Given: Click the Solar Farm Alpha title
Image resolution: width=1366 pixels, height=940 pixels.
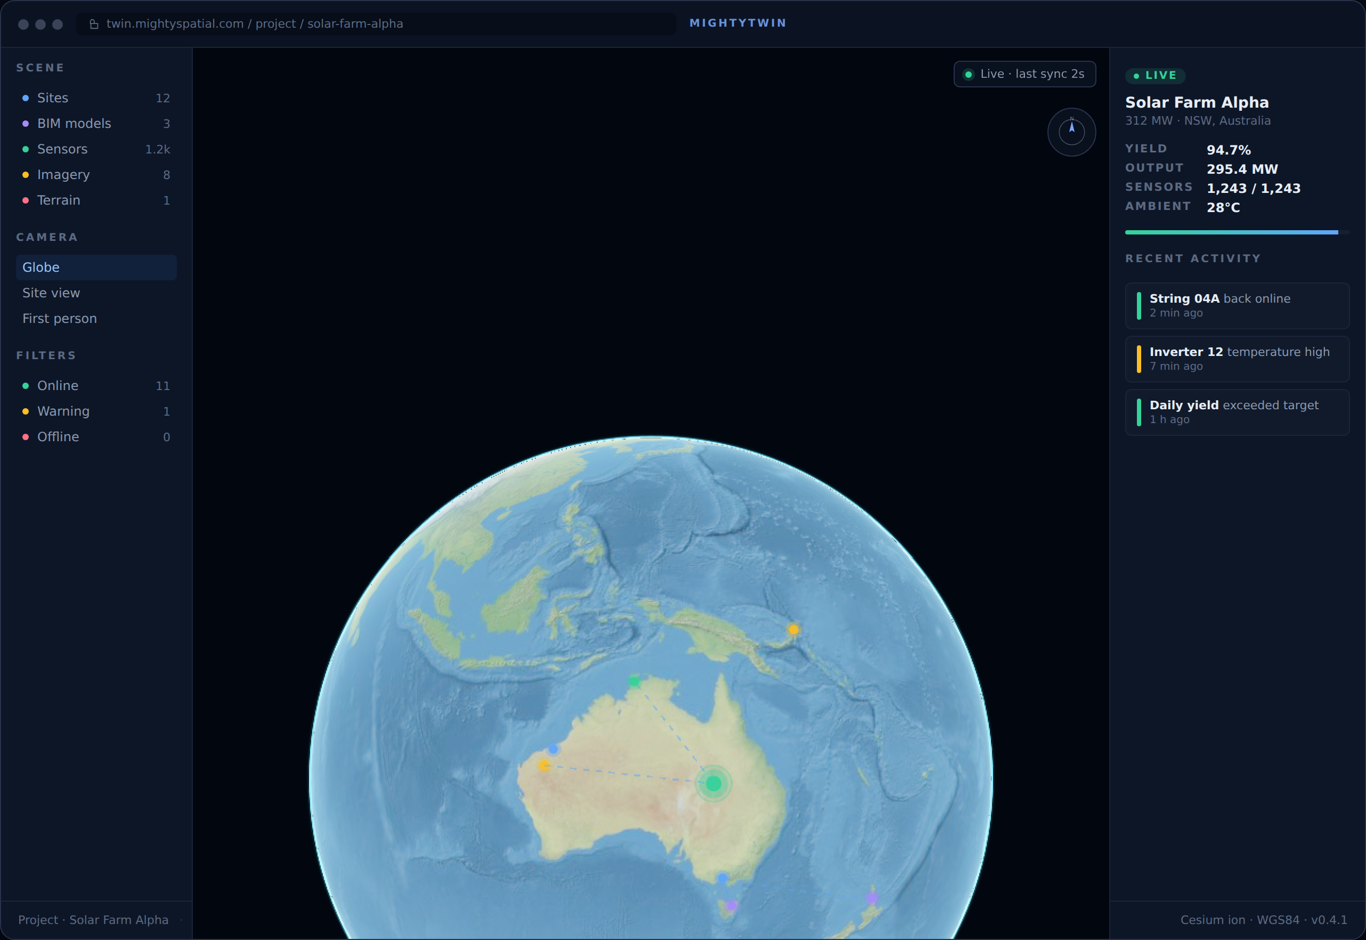Looking at the screenshot, I should (1197, 102).
